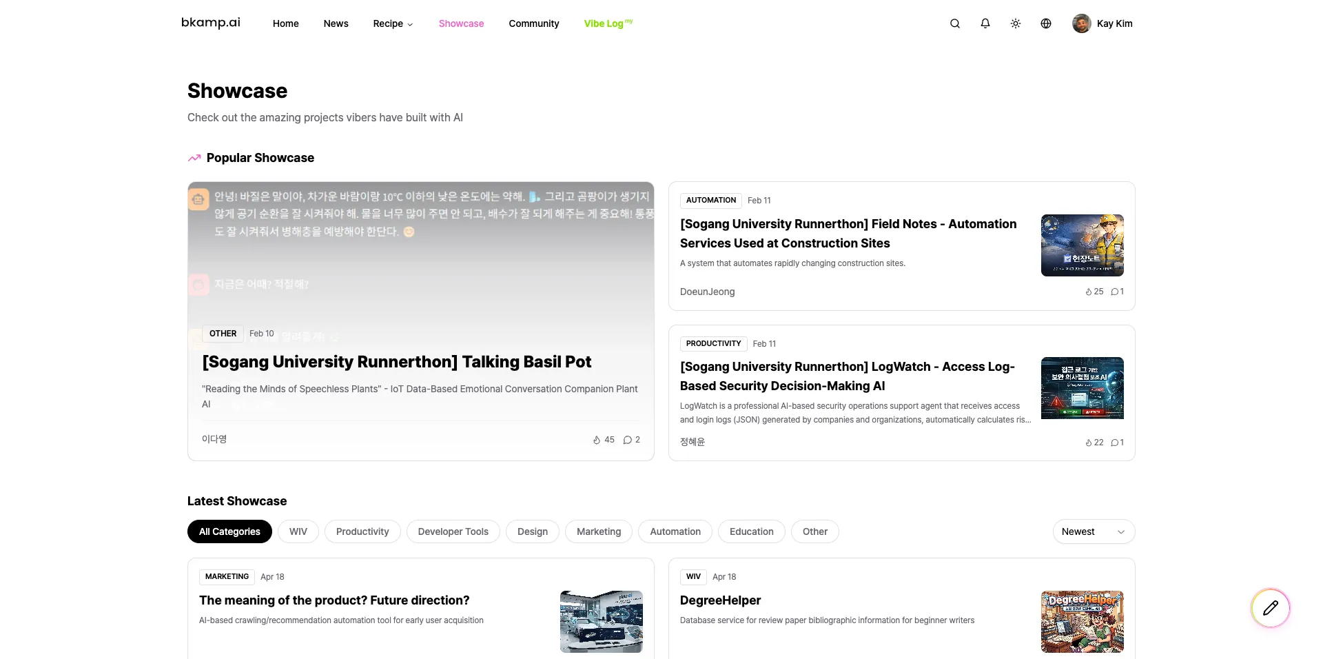The image size is (1323, 659).
Task: Click the floating pencil compose button
Action: pyautogui.click(x=1271, y=608)
